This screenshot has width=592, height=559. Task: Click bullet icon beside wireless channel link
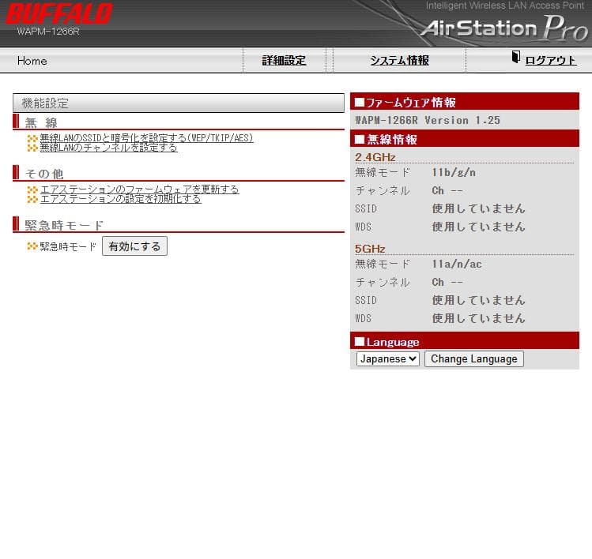coord(32,148)
